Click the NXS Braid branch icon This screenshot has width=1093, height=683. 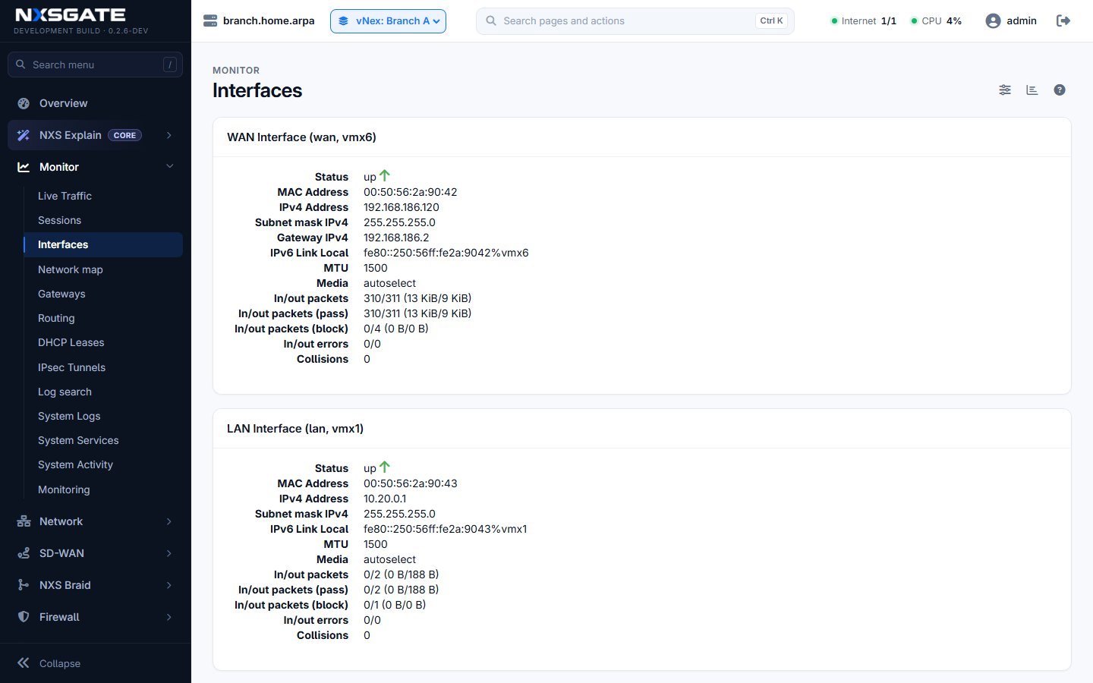(24, 585)
